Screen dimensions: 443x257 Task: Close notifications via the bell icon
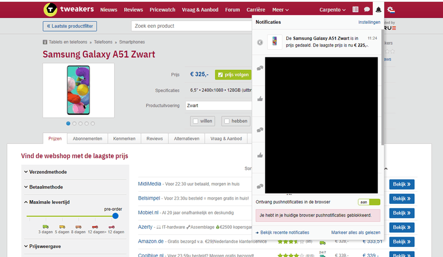[x=379, y=10]
